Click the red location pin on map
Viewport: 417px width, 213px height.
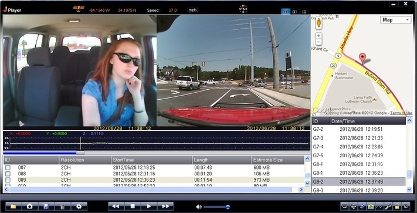(362, 58)
